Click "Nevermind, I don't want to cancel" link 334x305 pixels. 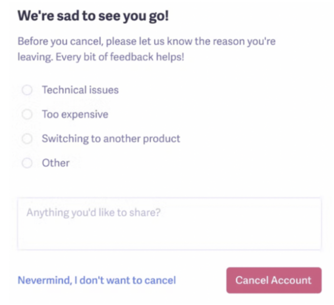coord(96,280)
